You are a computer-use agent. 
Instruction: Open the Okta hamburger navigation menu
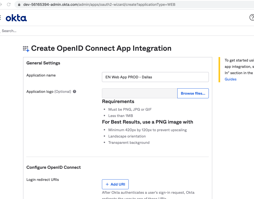(x=1, y=18)
